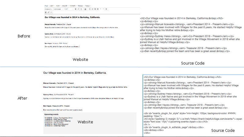
Task: Click the numbered list icon
Action: (92, 9)
